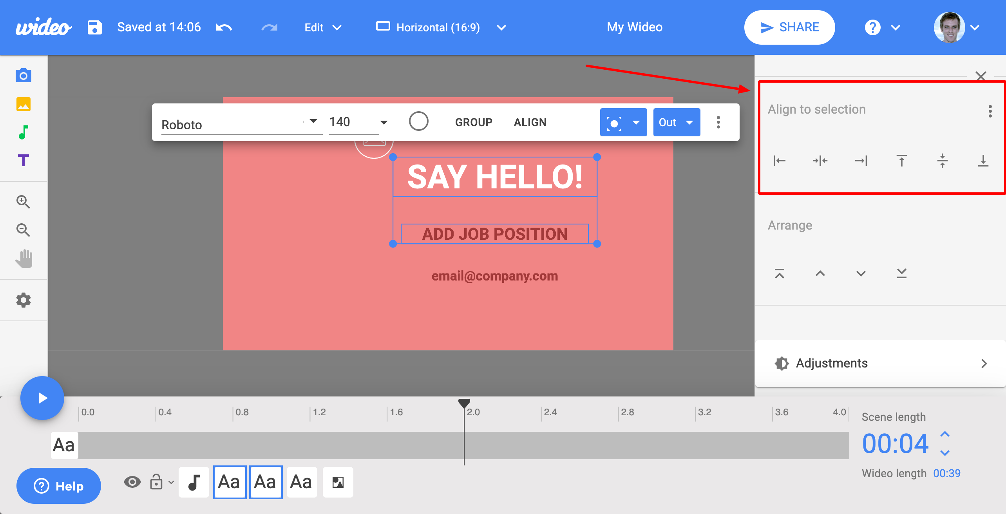
Task: Select the Text tool icon
Action: 24,160
